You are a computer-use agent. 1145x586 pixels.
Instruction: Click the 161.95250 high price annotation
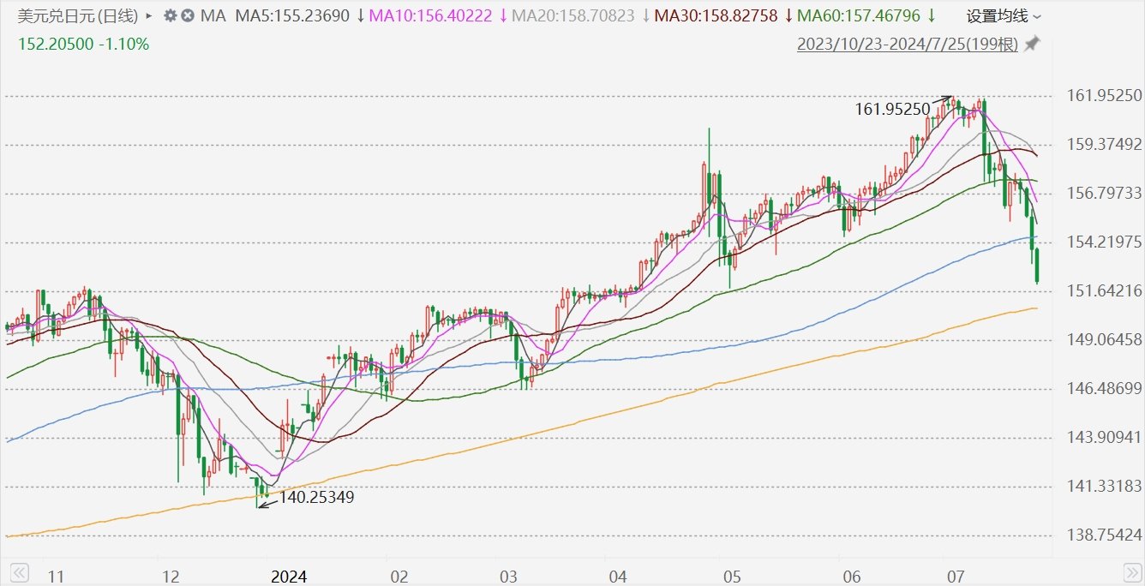892,109
